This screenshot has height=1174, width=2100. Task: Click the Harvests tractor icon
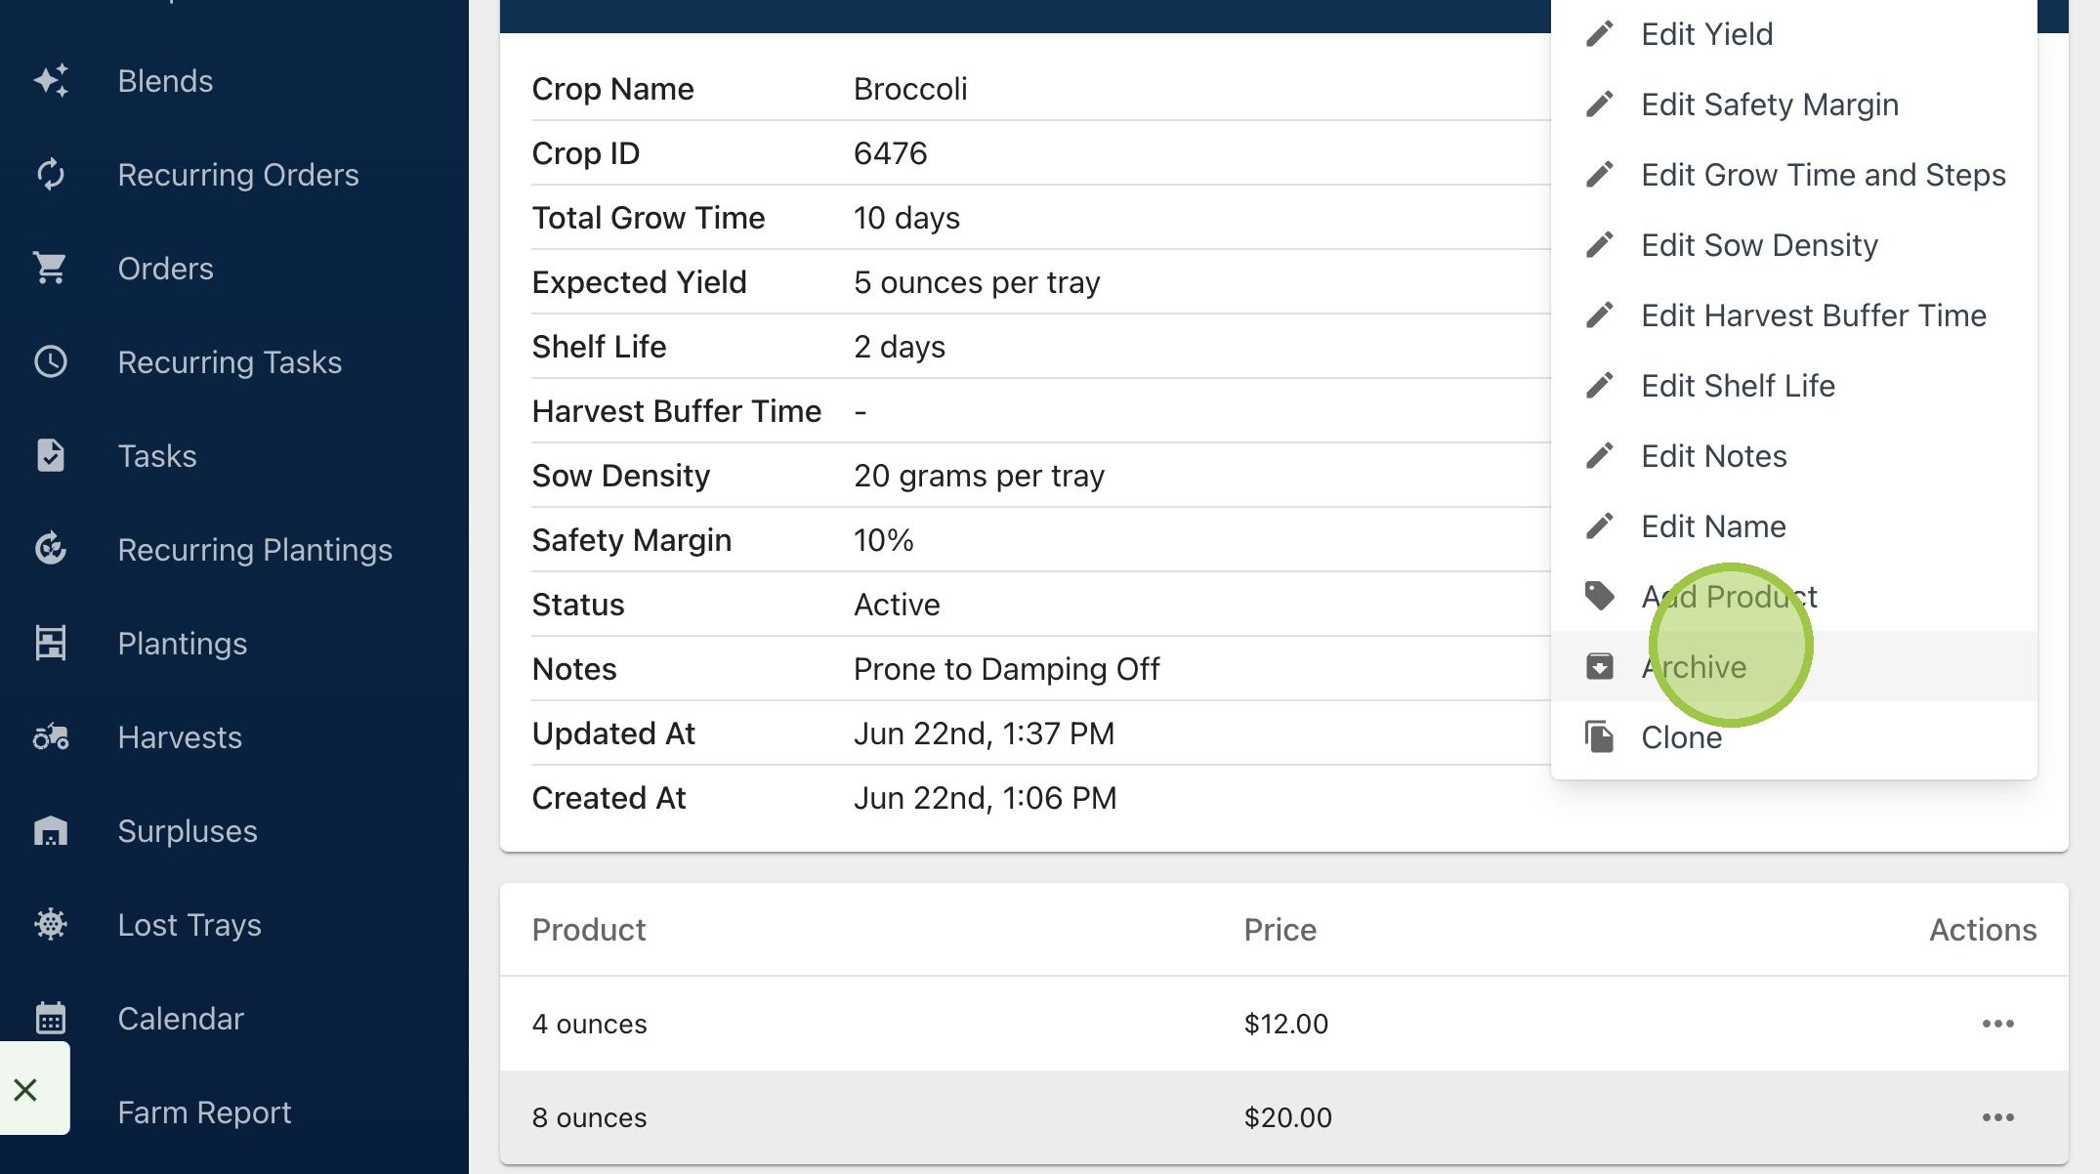[51, 737]
